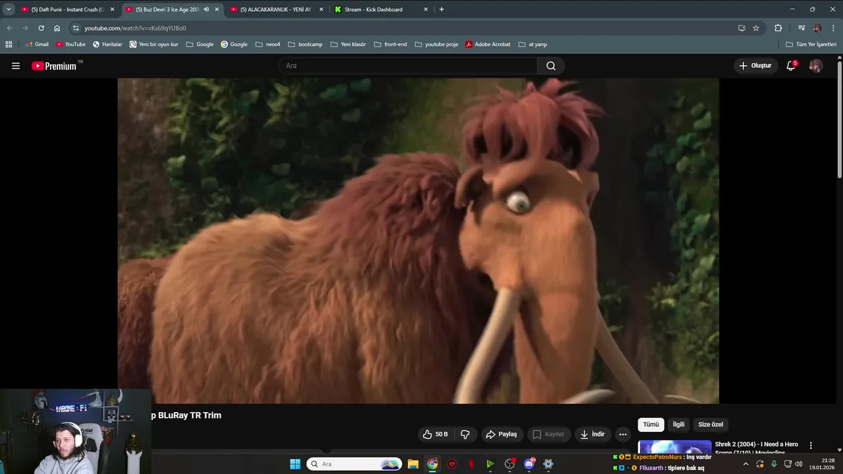Expand the bootcamp bookmark folder

[305, 44]
